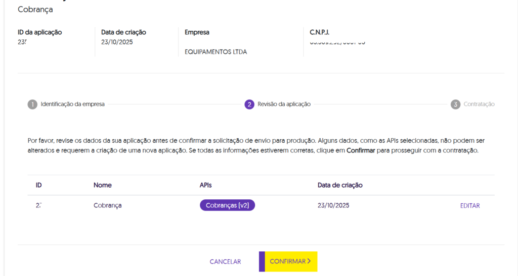The width and height of the screenshot is (518, 276).
Task: Click the APIs column header
Action: pyautogui.click(x=206, y=185)
